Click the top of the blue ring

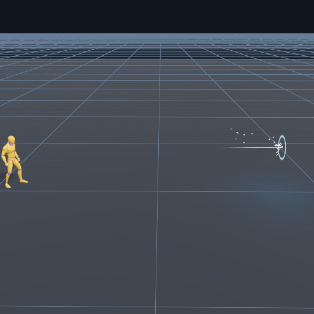coord(282,136)
